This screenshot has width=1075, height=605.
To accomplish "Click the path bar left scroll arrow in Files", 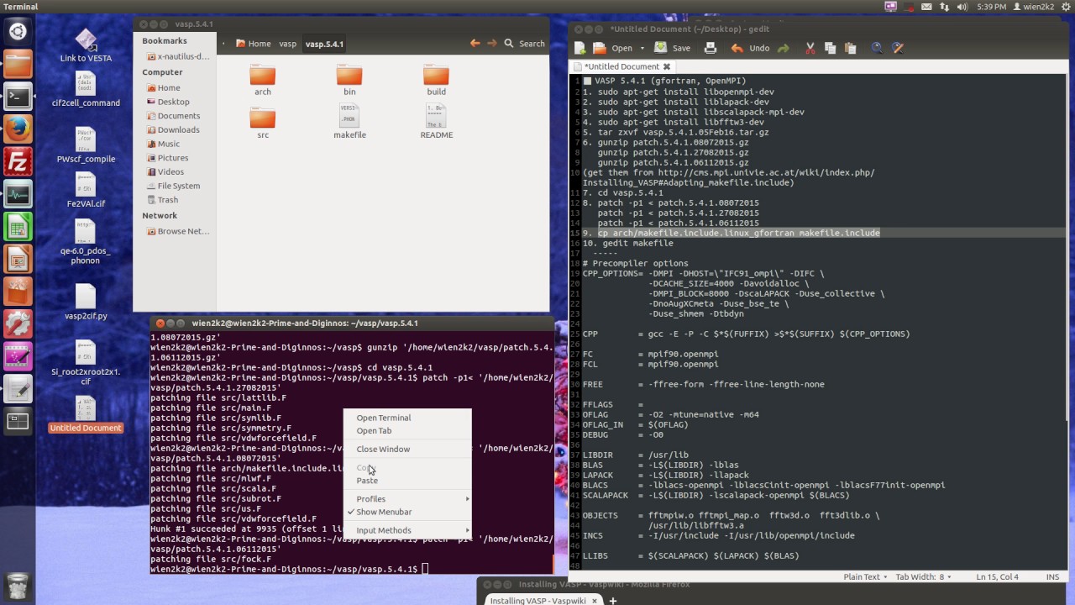I will click(223, 44).
